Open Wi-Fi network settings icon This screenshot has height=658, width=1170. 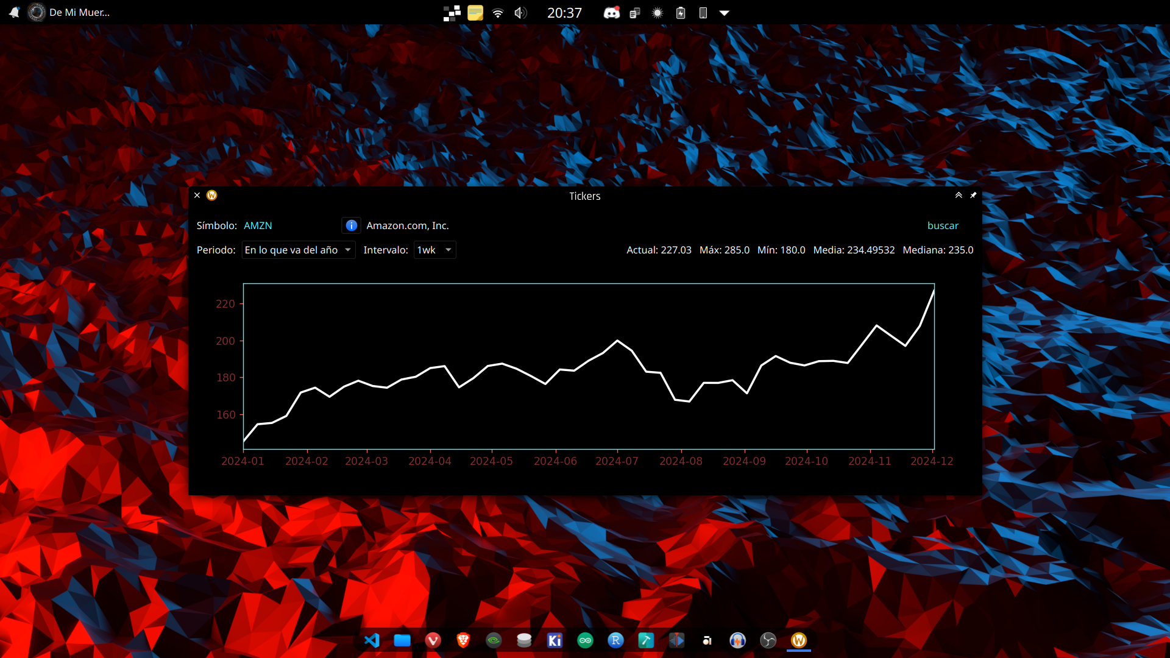[x=498, y=13]
